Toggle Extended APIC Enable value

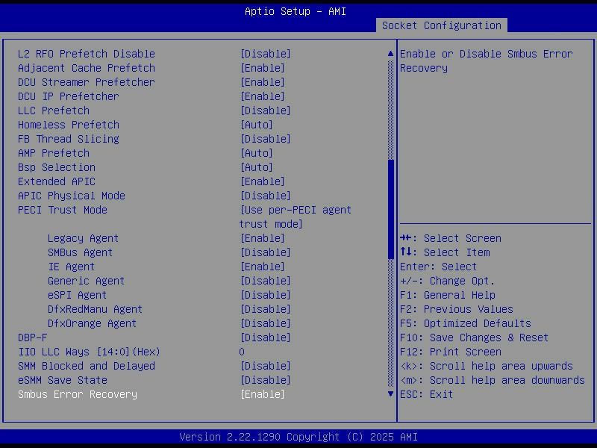(263, 181)
